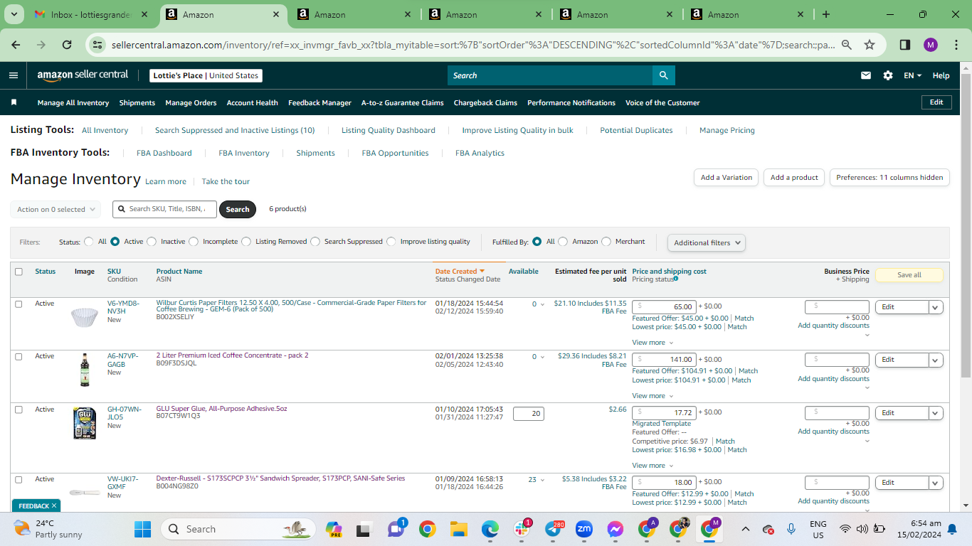This screenshot has width=972, height=546.
Task: Choose Fulfilled By Amazon radio button
Action: 563,242
